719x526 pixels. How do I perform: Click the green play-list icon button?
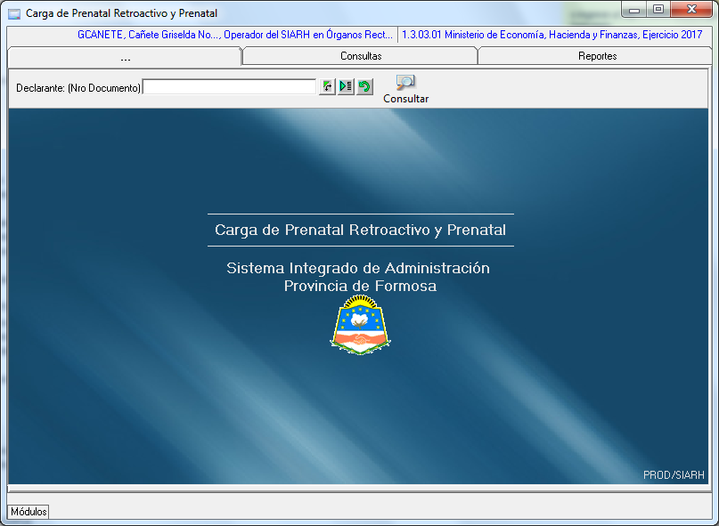(346, 86)
